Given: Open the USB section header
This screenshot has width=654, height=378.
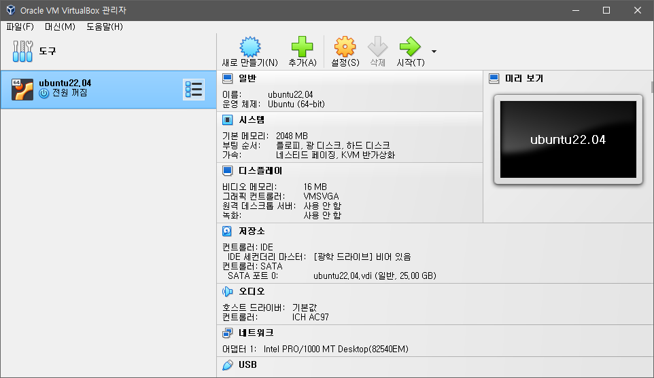Looking at the screenshot, I should [247, 364].
